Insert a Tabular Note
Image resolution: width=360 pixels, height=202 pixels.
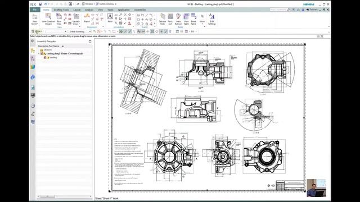click(x=163, y=19)
